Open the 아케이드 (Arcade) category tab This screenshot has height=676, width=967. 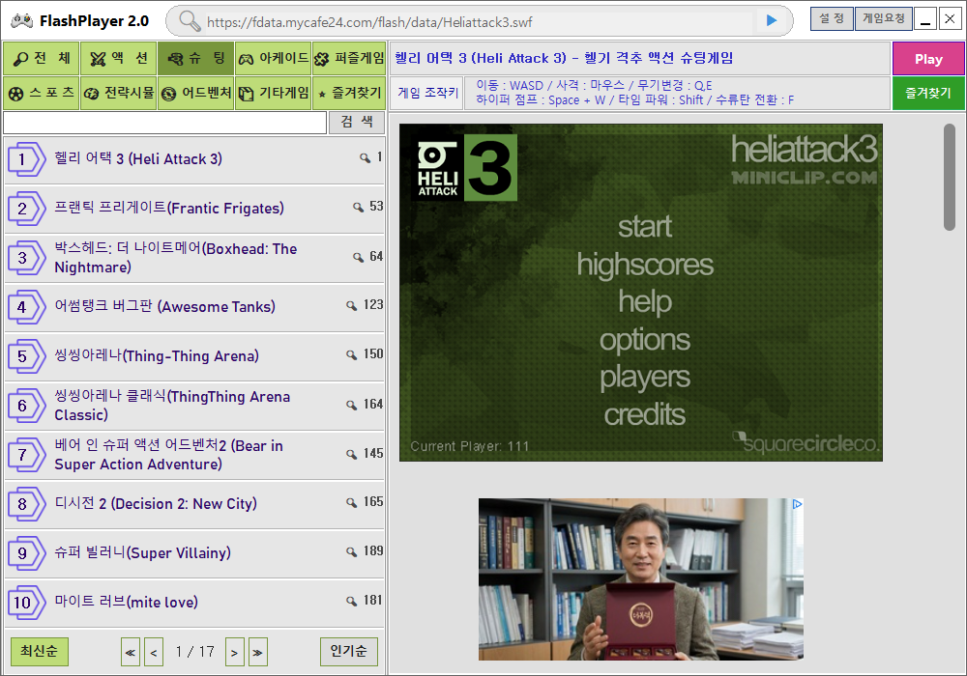[274, 59]
